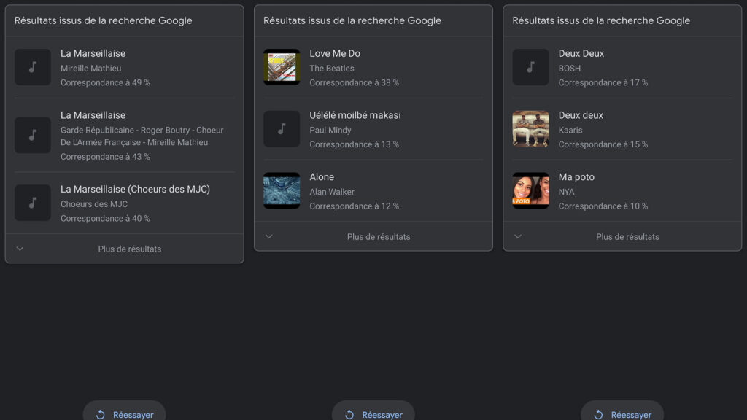Click Correspondance à 38 % text
This screenshot has height=420, width=747.
coord(355,82)
